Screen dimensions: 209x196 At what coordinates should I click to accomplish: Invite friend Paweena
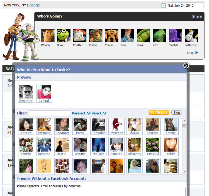click(116, 126)
